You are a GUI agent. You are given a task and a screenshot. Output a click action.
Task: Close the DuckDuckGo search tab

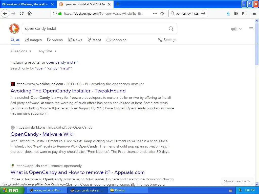point(109,4)
